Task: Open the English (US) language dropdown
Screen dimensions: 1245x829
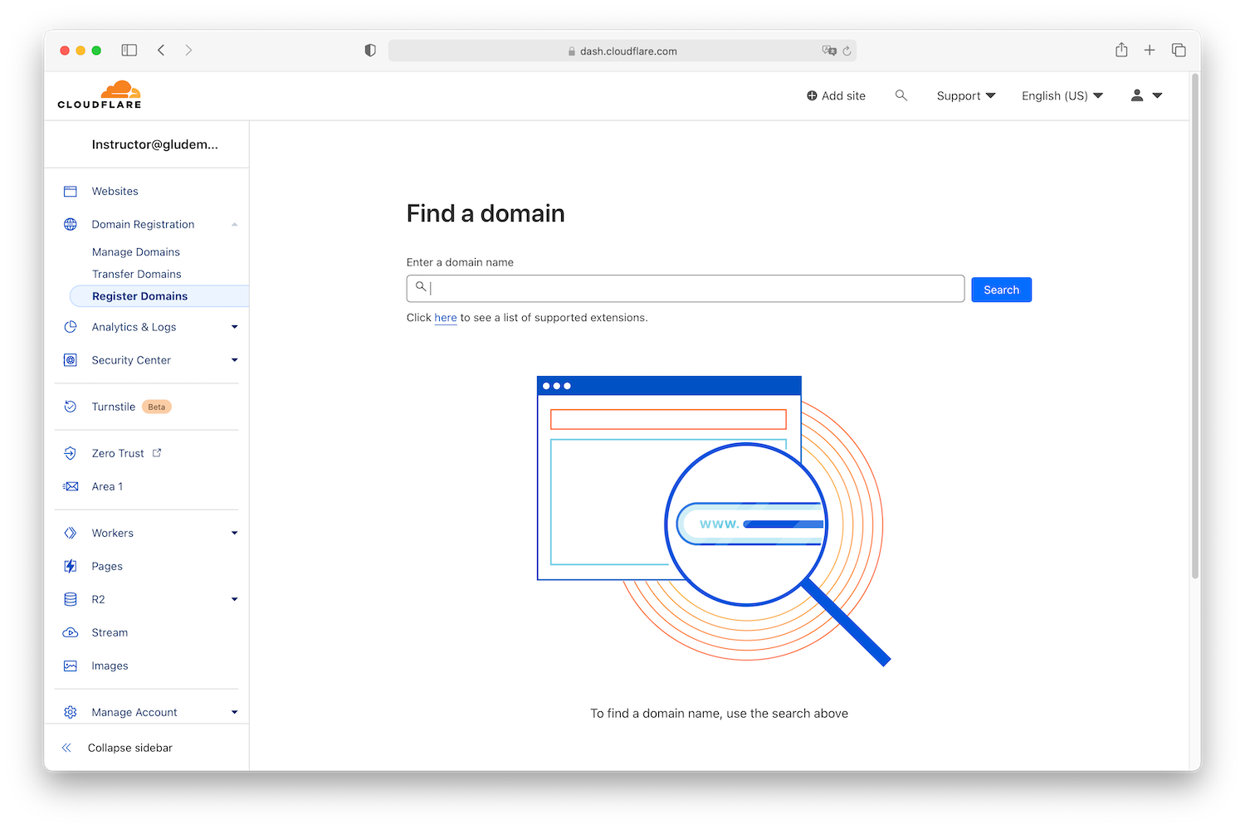Action: point(1062,96)
